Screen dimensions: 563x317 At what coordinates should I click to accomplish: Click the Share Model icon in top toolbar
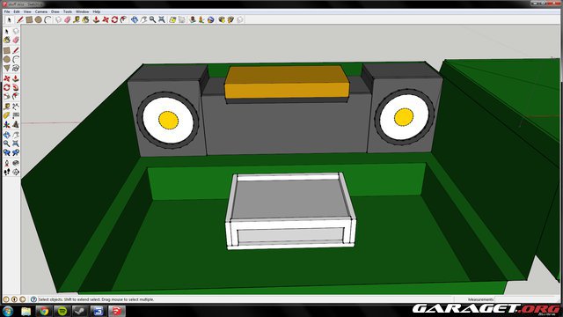click(x=230, y=19)
